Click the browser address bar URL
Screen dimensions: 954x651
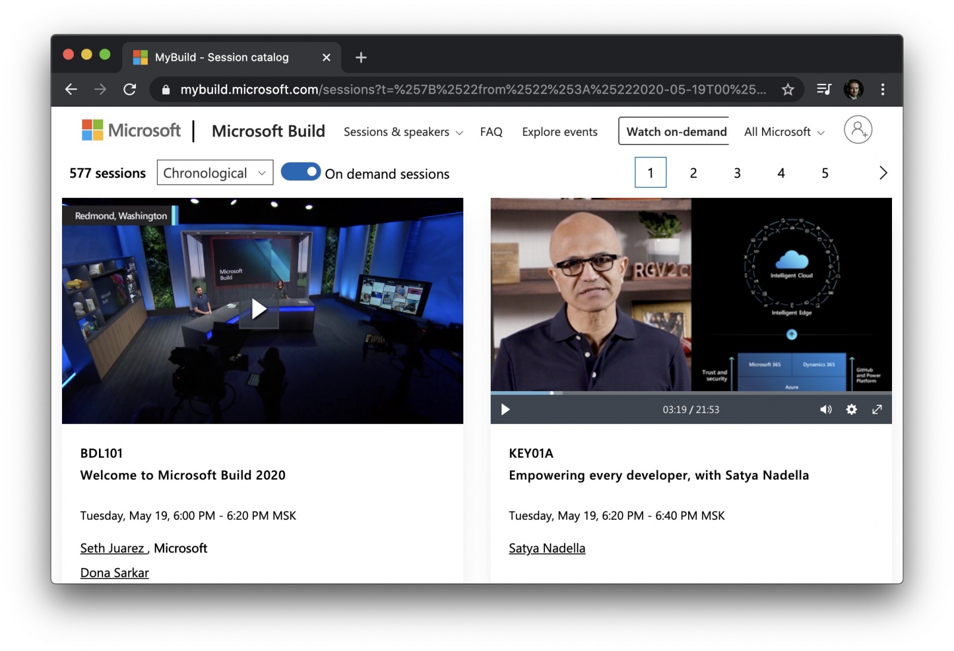pos(473,89)
